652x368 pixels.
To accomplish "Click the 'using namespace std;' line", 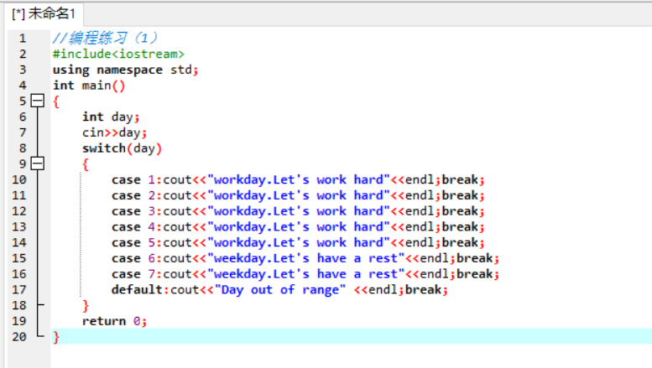I will click(x=125, y=70).
